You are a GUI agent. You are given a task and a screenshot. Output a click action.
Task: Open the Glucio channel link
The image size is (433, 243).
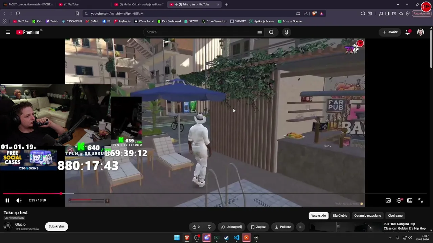point(20,224)
